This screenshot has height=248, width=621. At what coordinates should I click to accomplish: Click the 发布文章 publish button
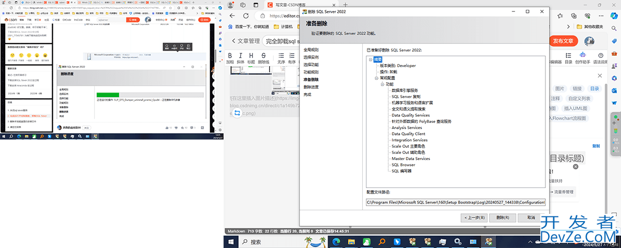click(x=563, y=41)
